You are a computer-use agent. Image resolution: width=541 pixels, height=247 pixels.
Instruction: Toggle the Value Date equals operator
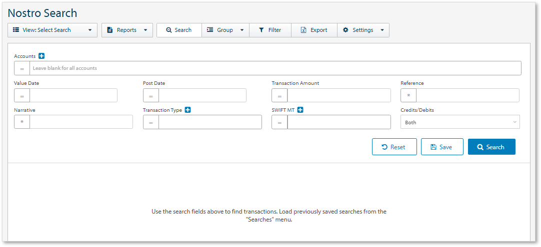tap(22, 96)
